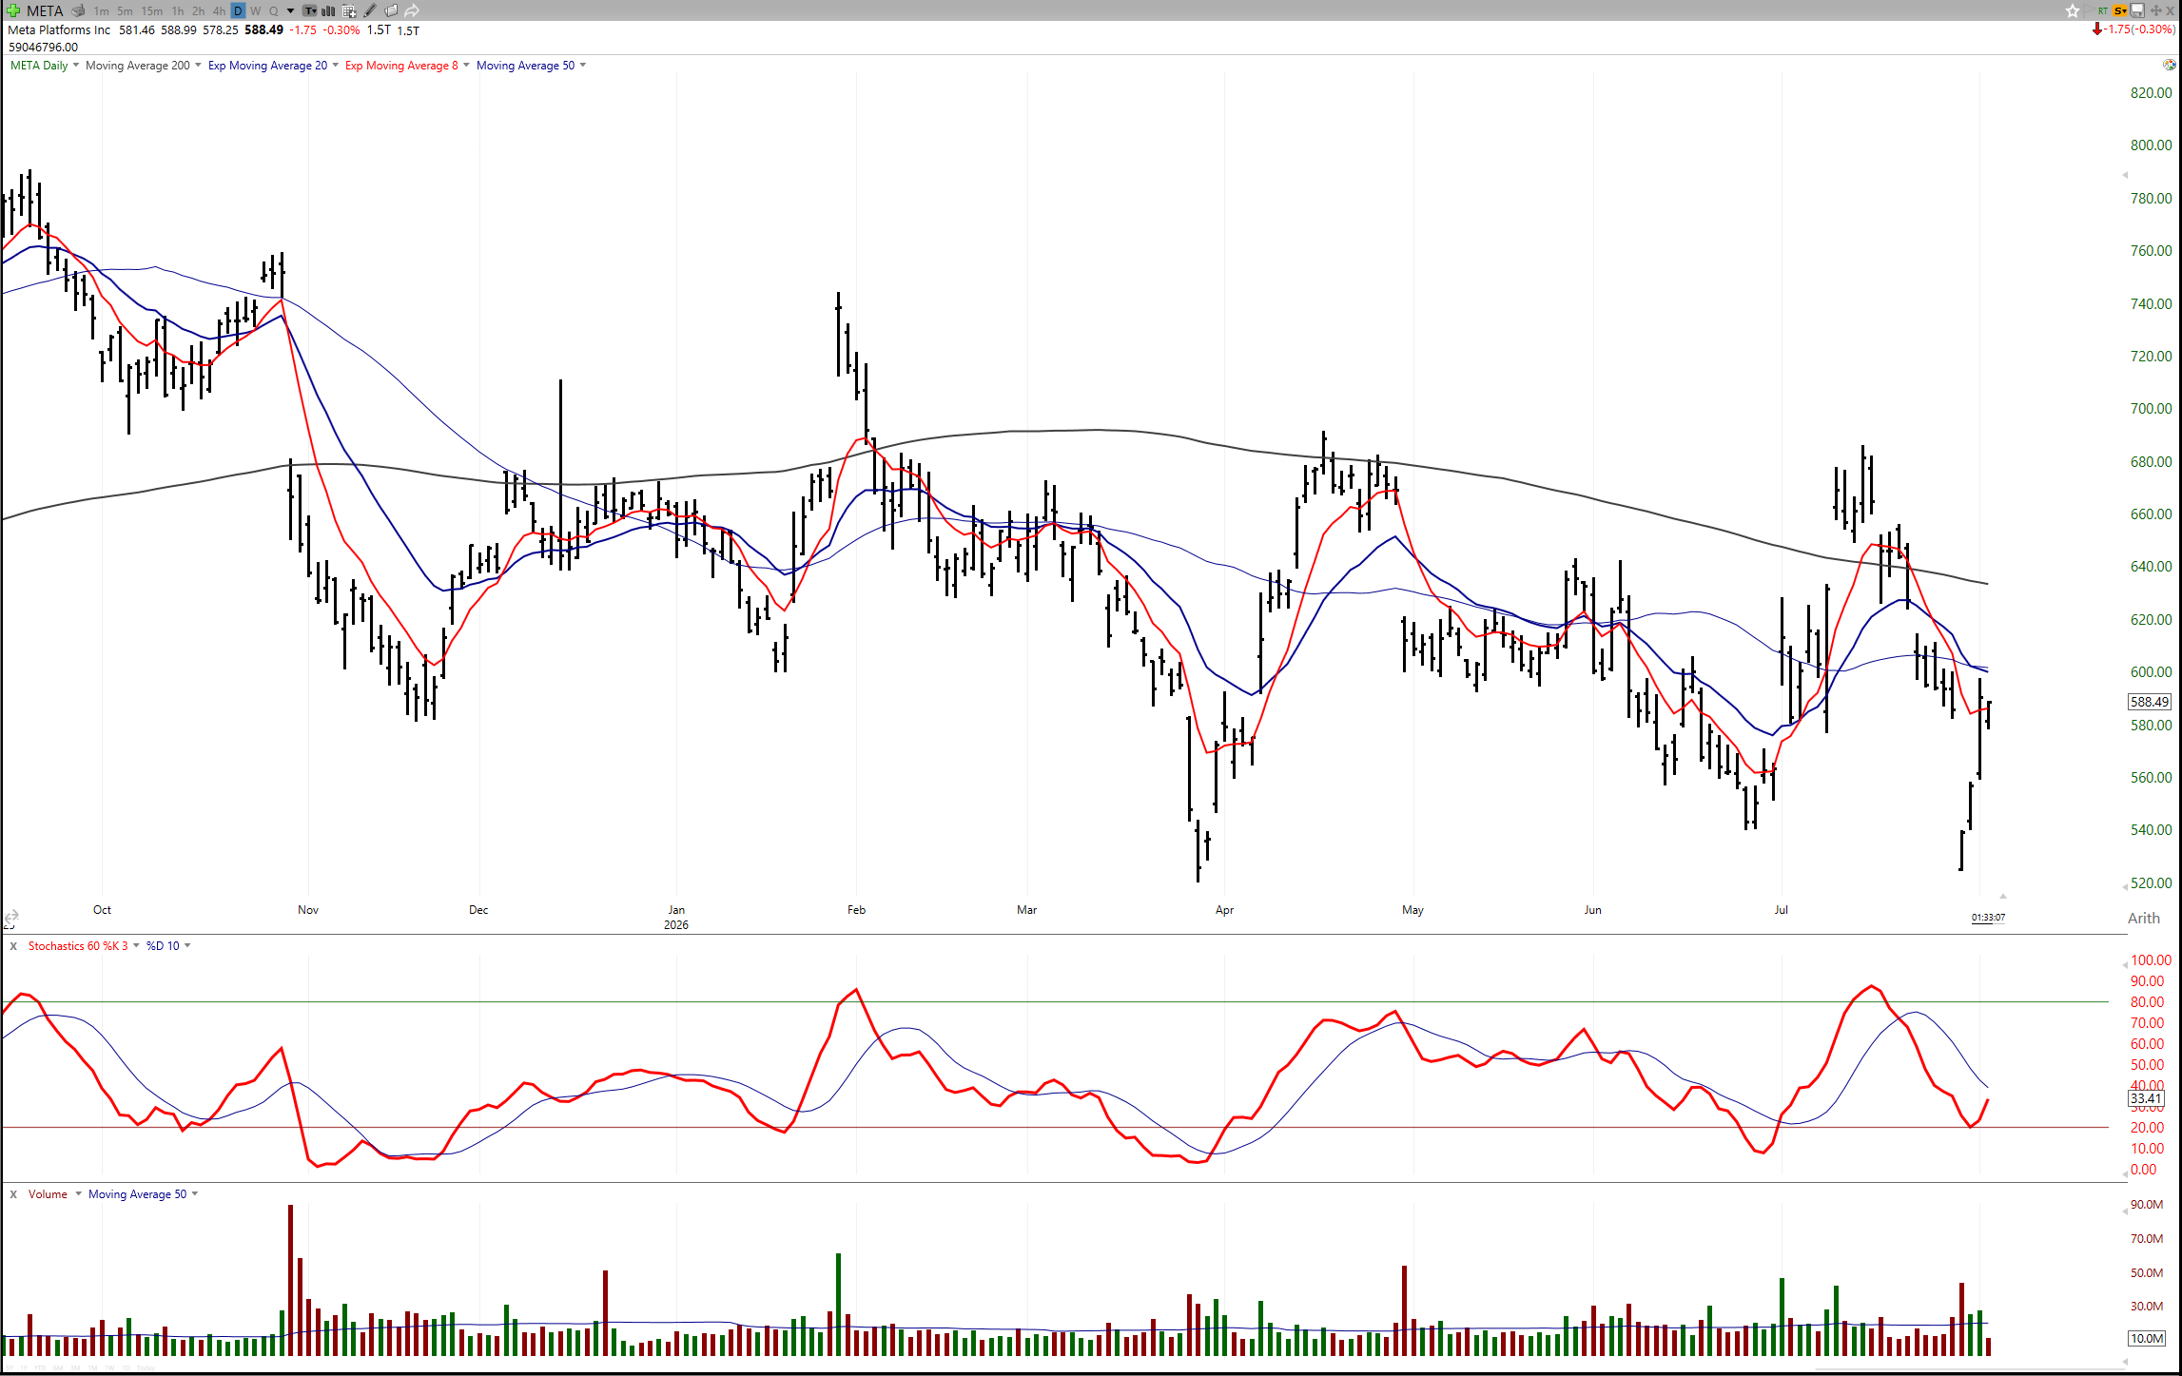Open the news/notes icon beside the META symbol

tap(78, 10)
